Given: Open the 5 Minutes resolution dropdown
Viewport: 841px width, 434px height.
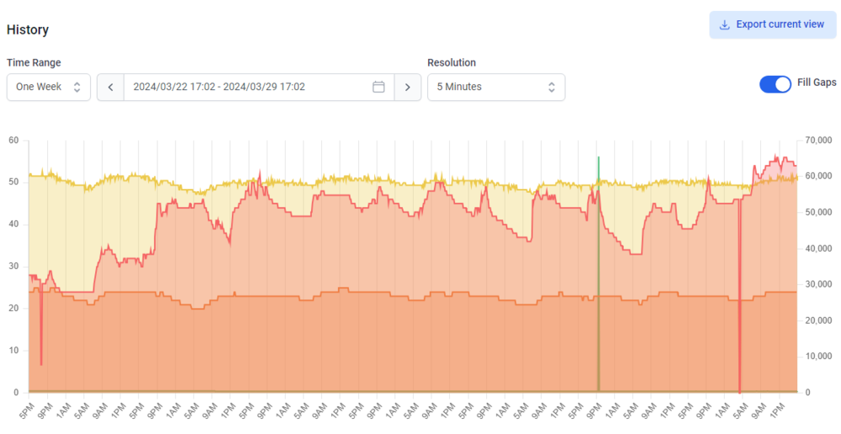Looking at the screenshot, I should coord(496,87).
